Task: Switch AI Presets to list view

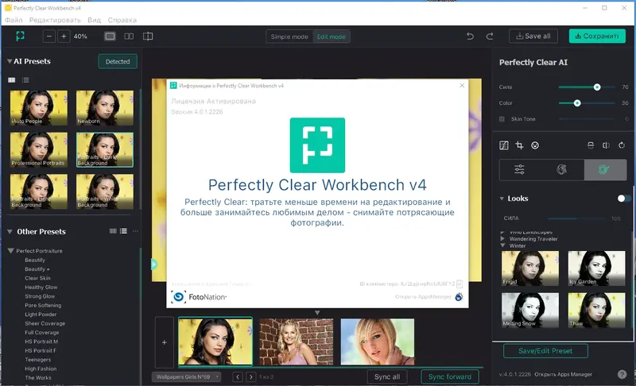Action: click(25, 80)
